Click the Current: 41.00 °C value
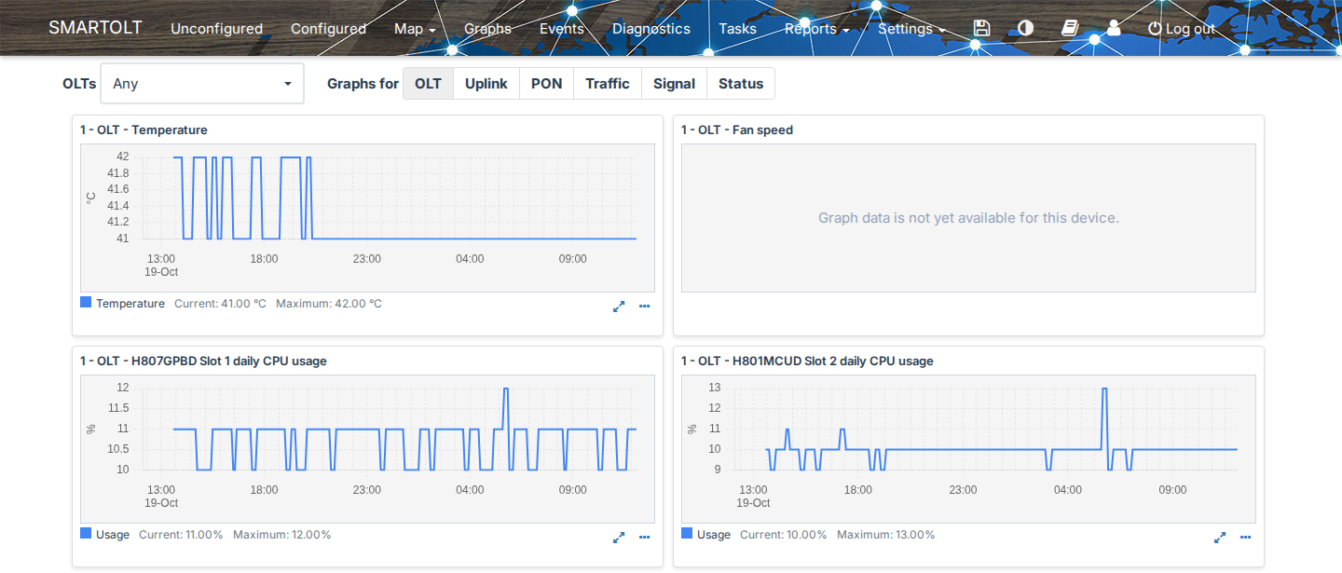The width and height of the screenshot is (1342, 573). (x=220, y=304)
